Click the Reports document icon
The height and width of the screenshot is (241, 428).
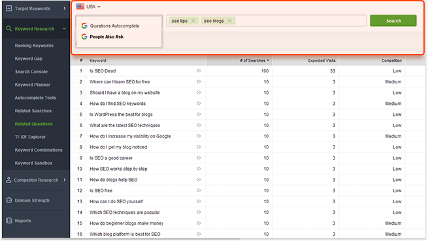click(9, 220)
